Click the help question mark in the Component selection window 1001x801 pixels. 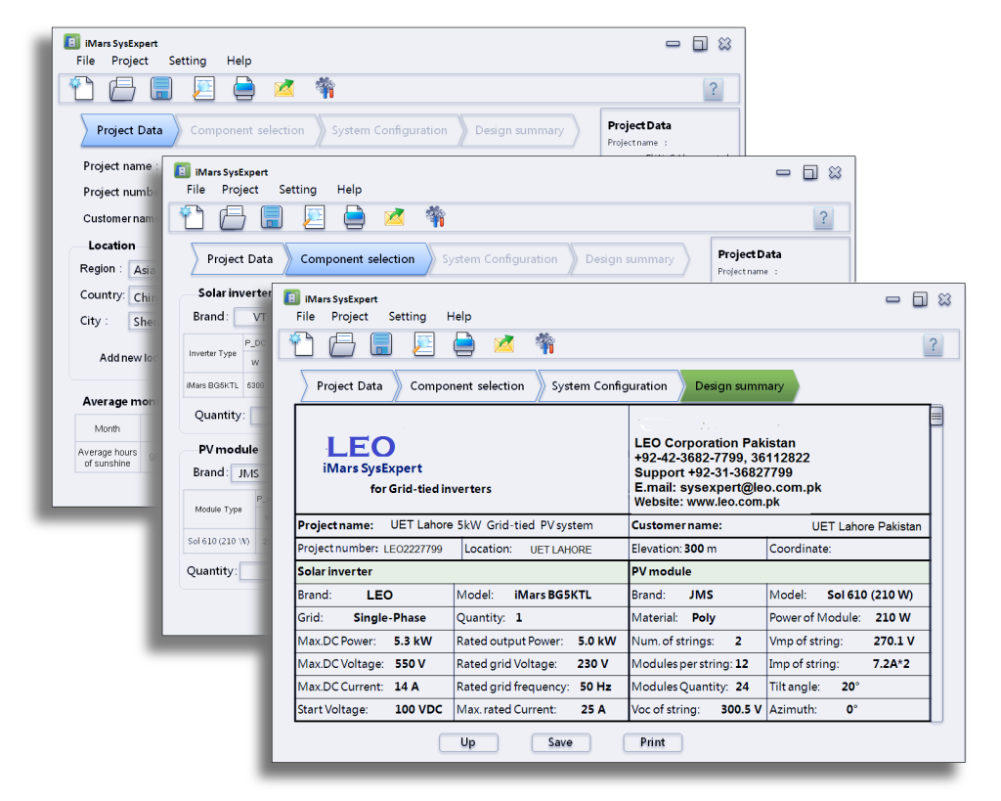click(x=823, y=219)
